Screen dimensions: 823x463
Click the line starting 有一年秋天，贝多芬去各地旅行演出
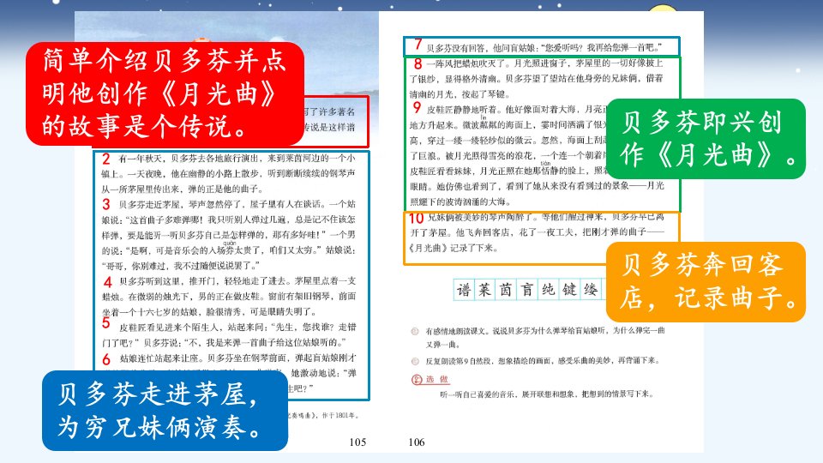[x=237, y=158]
